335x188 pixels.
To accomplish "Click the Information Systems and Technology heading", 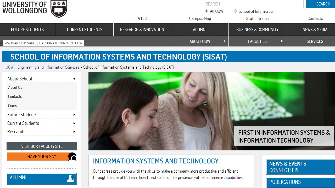I will coord(156,161).
